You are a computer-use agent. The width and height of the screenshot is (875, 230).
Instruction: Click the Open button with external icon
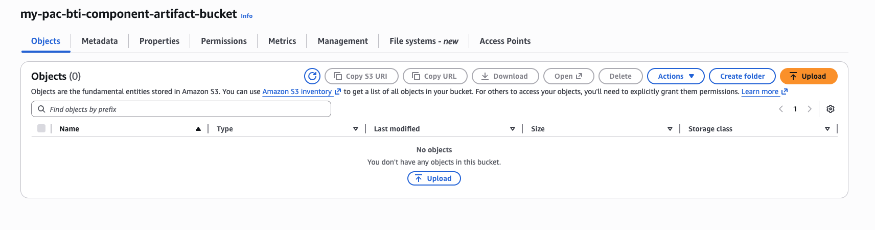pyautogui.click(x=569, y=76)
